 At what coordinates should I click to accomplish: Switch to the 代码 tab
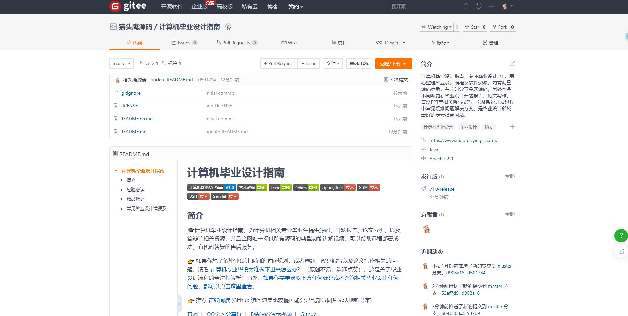click(x=134, y=43)
